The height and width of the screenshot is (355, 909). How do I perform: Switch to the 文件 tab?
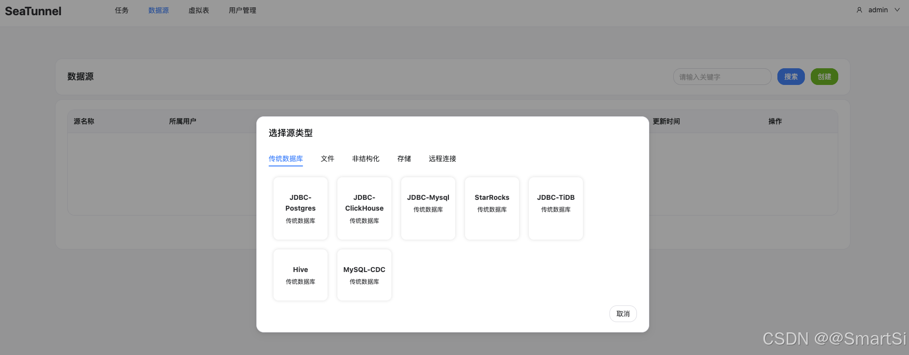point(328,159)
